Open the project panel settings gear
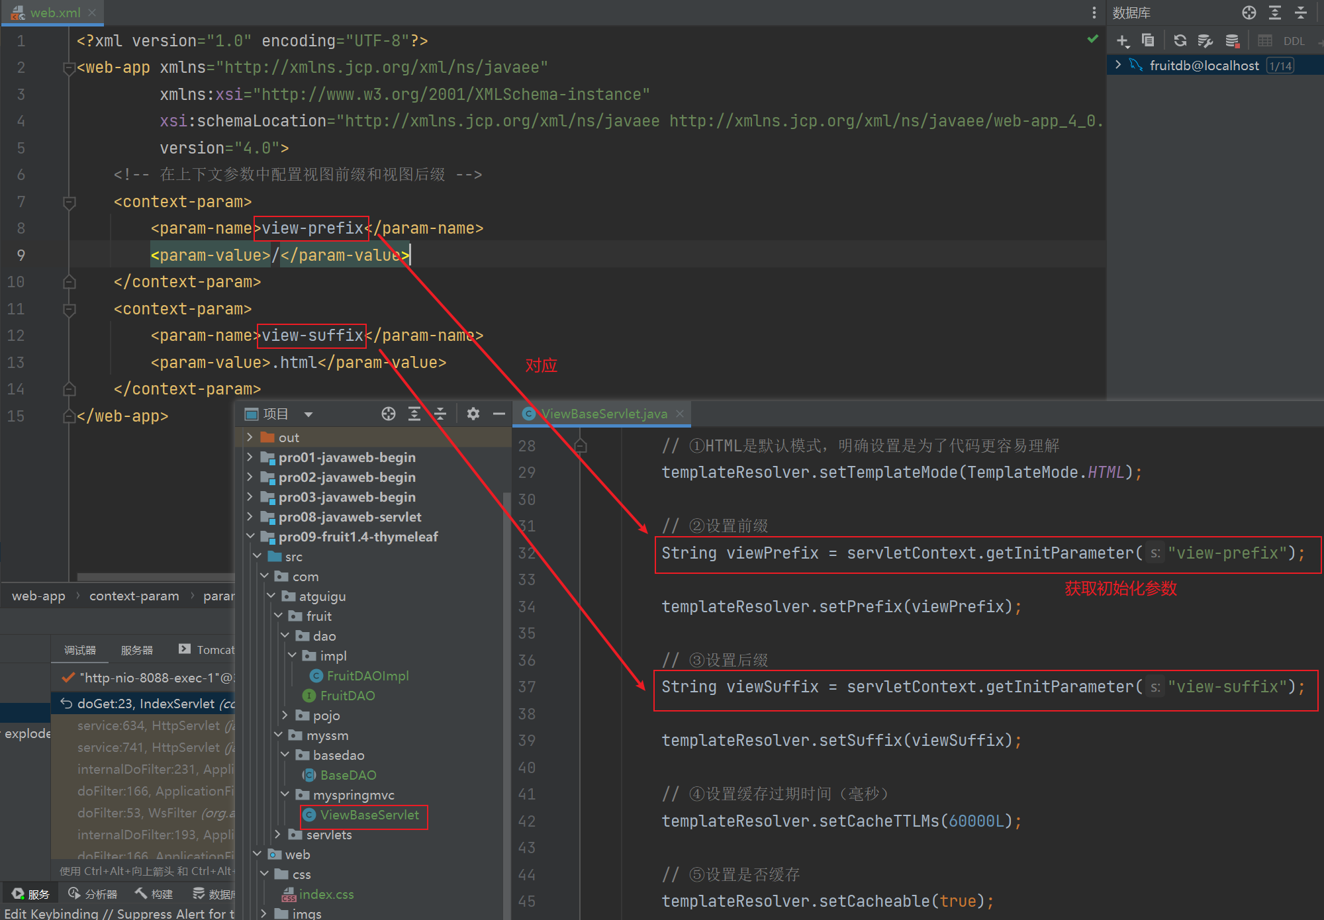This screenshot has width=1324, height=920. click(473, 414)
